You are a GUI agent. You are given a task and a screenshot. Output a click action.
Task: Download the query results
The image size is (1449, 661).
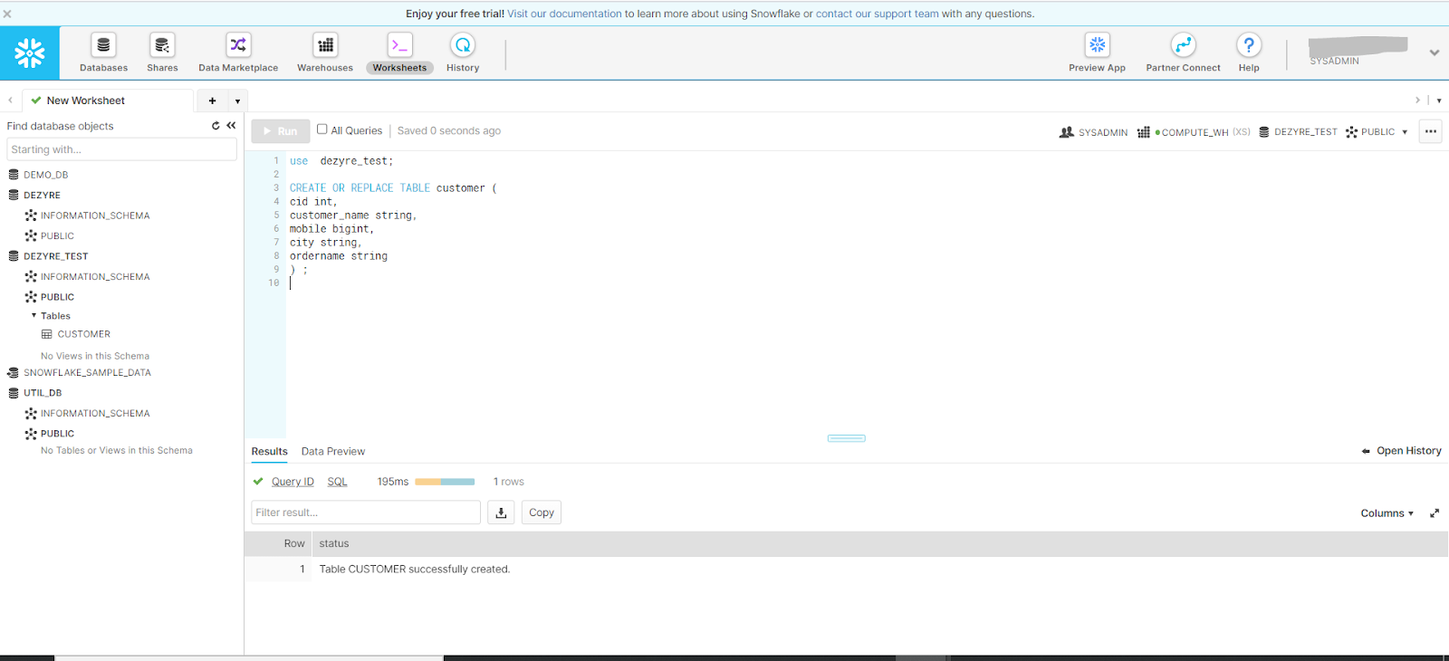(x=501, y=513)
